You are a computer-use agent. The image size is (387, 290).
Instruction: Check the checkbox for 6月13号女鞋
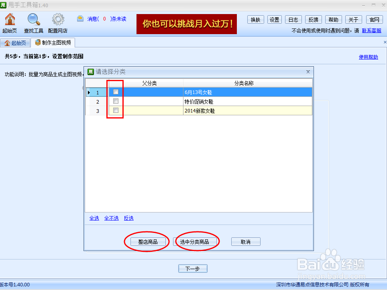115,92
